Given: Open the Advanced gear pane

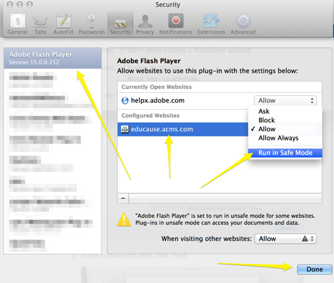Looking at the screenshot, I should (243, 24).
